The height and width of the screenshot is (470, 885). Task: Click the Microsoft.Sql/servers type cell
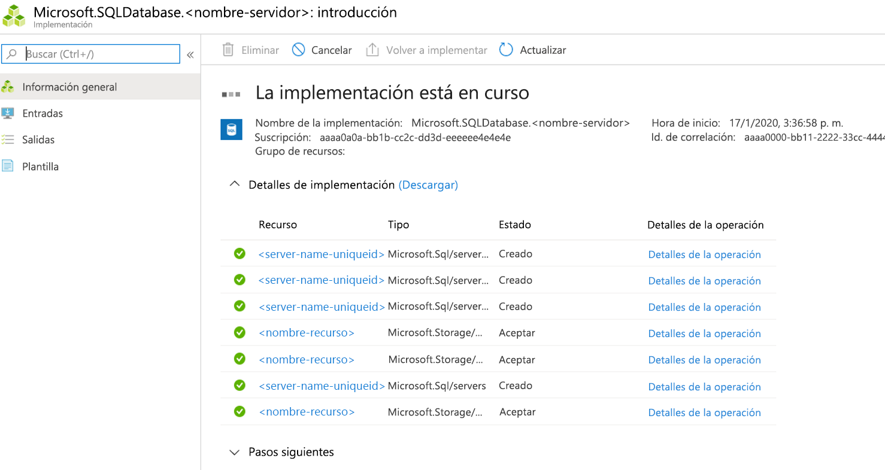(437, 386)
